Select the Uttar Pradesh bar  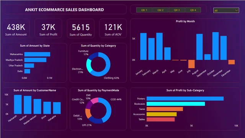[x=29, y=66]
